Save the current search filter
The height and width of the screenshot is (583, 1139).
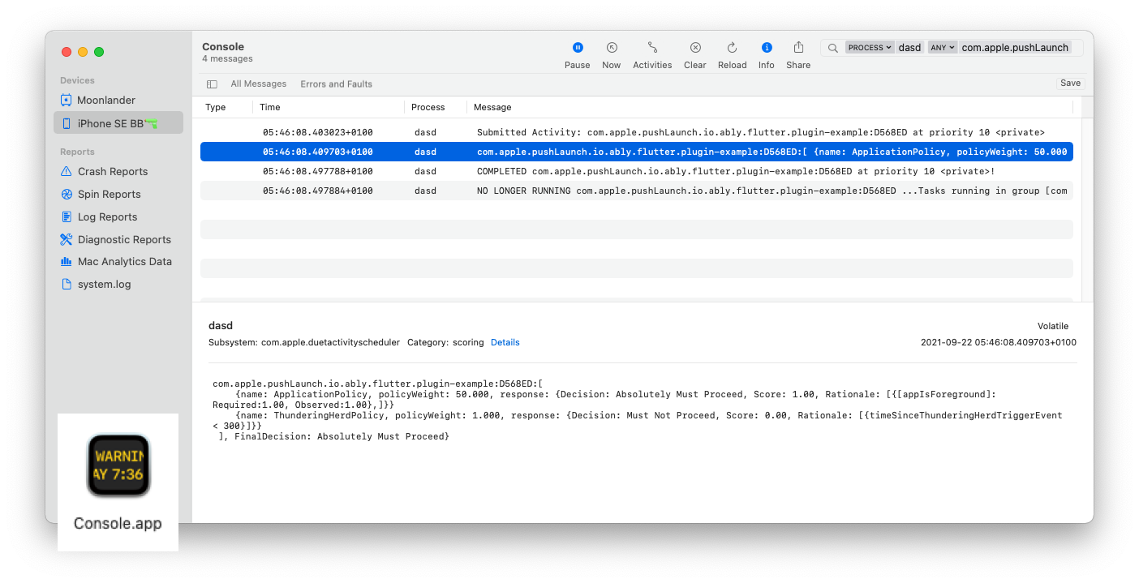[x=1070, y=83]
